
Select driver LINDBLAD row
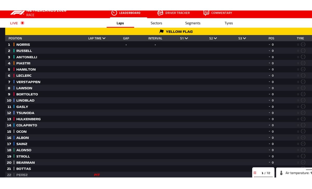pos(159,100)
